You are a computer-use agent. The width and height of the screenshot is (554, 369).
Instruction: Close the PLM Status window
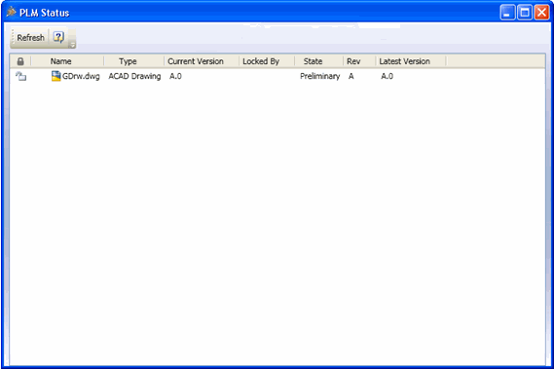pos(541,13)
